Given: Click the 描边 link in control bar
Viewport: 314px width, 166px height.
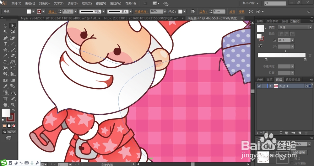Looking at the screenshot, I should [x=52, y=12].
